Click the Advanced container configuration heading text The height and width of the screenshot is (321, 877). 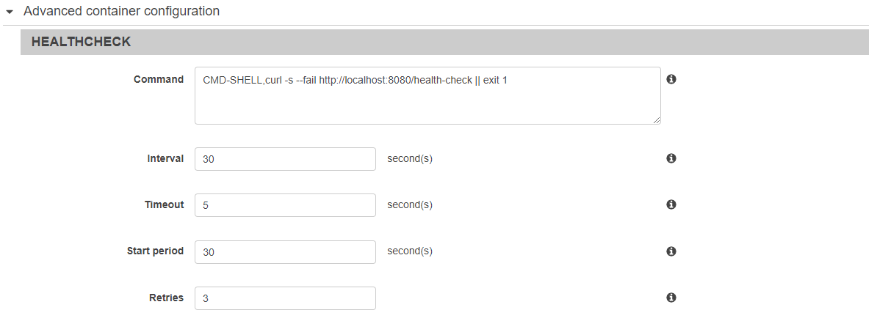[x=121, y=10]
